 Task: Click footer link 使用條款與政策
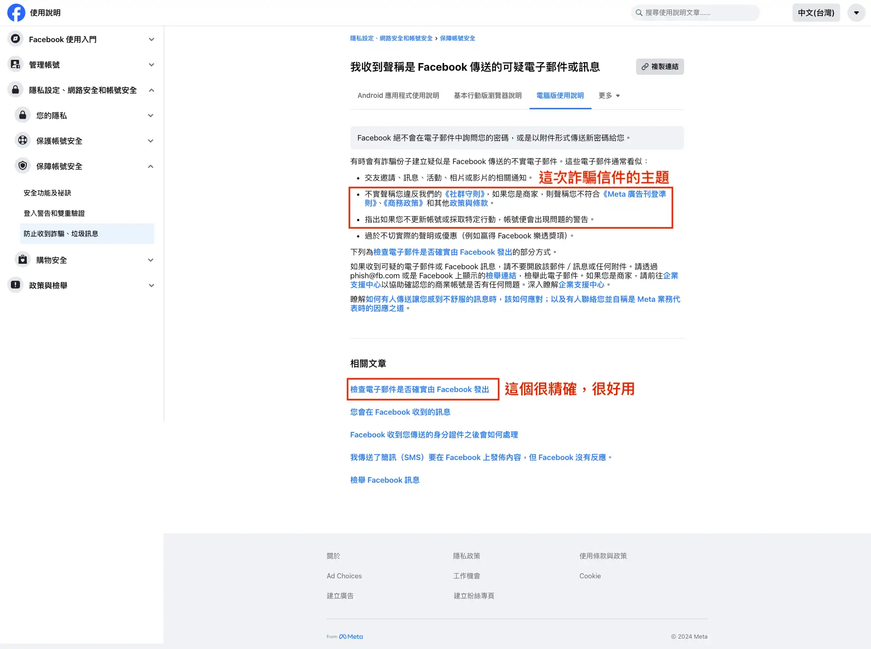pyautogui.click(x=603, y=556)
